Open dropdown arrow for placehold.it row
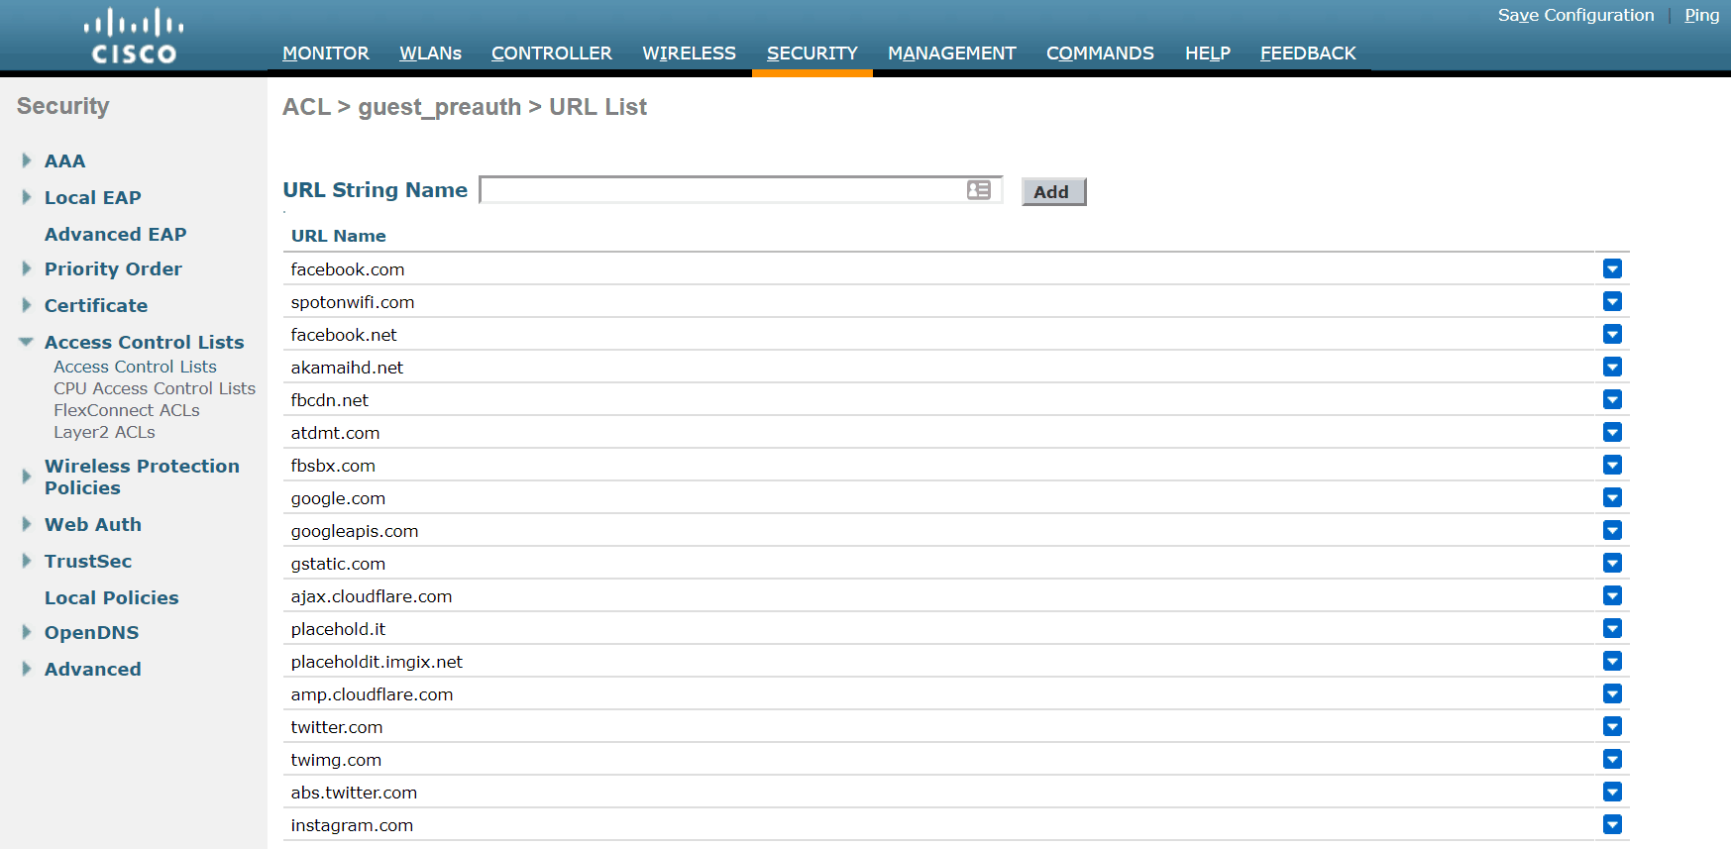 coord(1612,628)
